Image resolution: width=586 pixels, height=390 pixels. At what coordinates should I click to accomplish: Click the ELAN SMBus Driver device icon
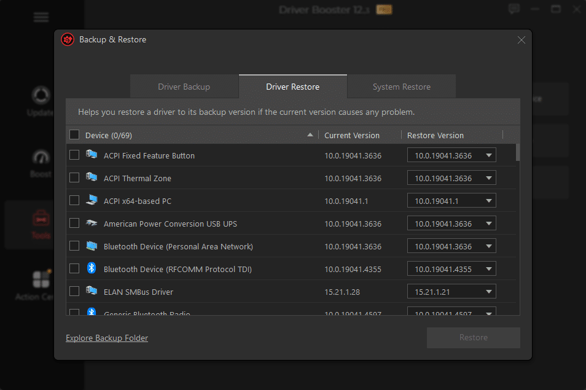pos(92,291)
